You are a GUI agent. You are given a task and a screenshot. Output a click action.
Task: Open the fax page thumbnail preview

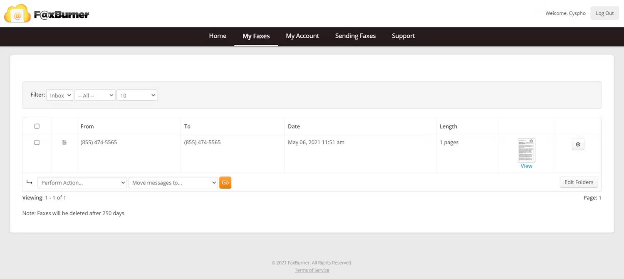pos(526,150)
